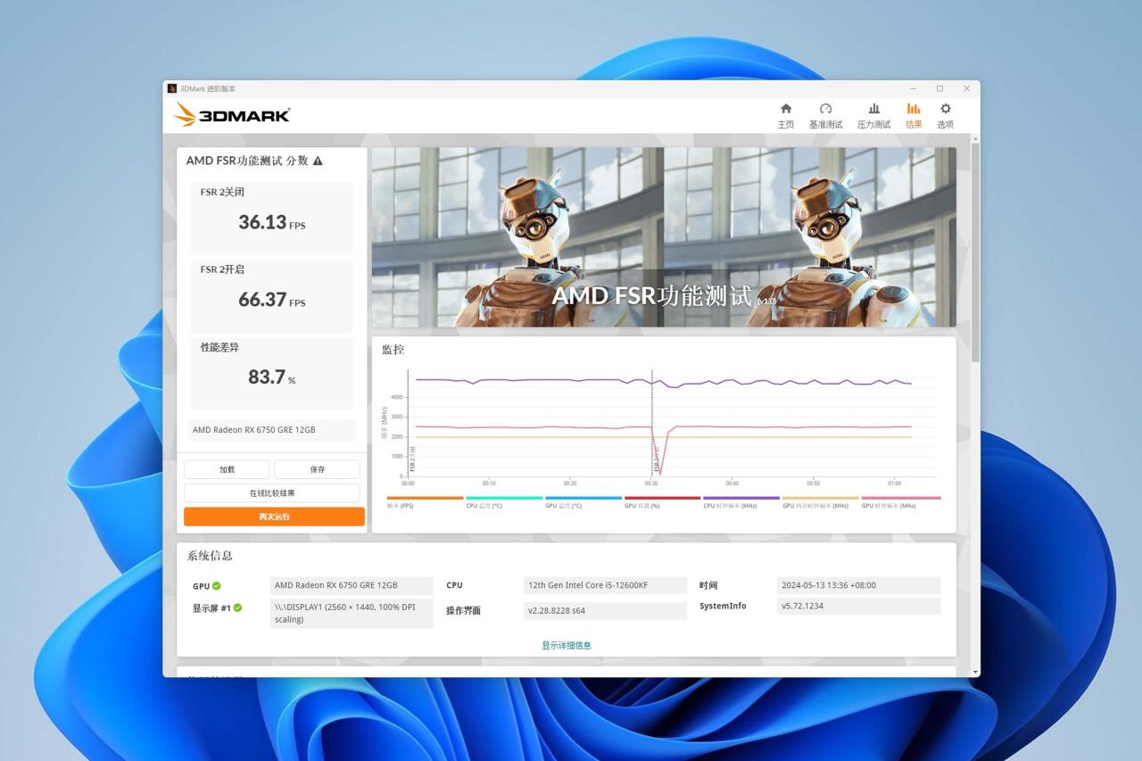Toggle the 帧率 (FPS) orange legend series
The height and width of the screenshot is (761, 1142).
tap(425, 502)
